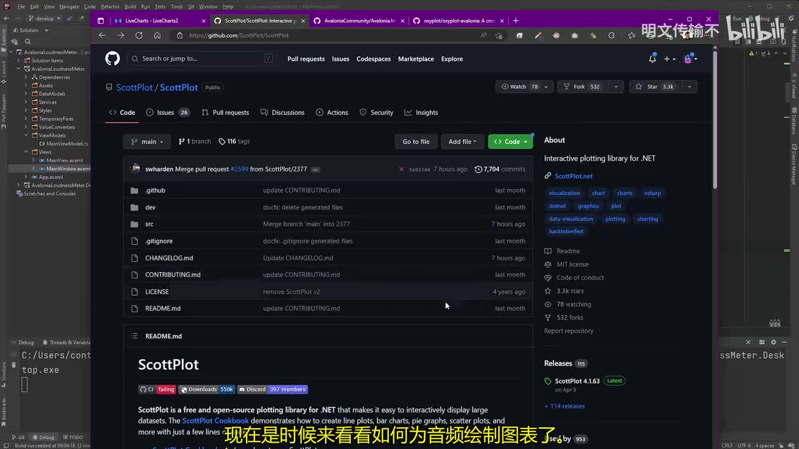Open the README table of contents icon
The width and height of the screenshot is (799, 449).
point(134,336)
